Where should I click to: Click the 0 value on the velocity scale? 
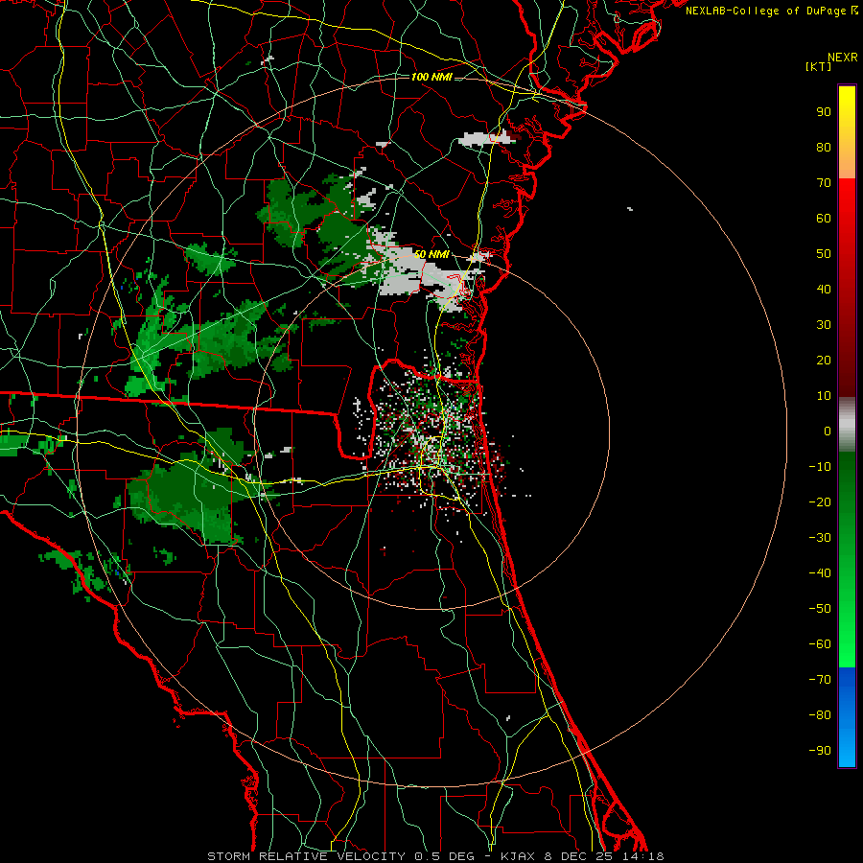[828, 431]
